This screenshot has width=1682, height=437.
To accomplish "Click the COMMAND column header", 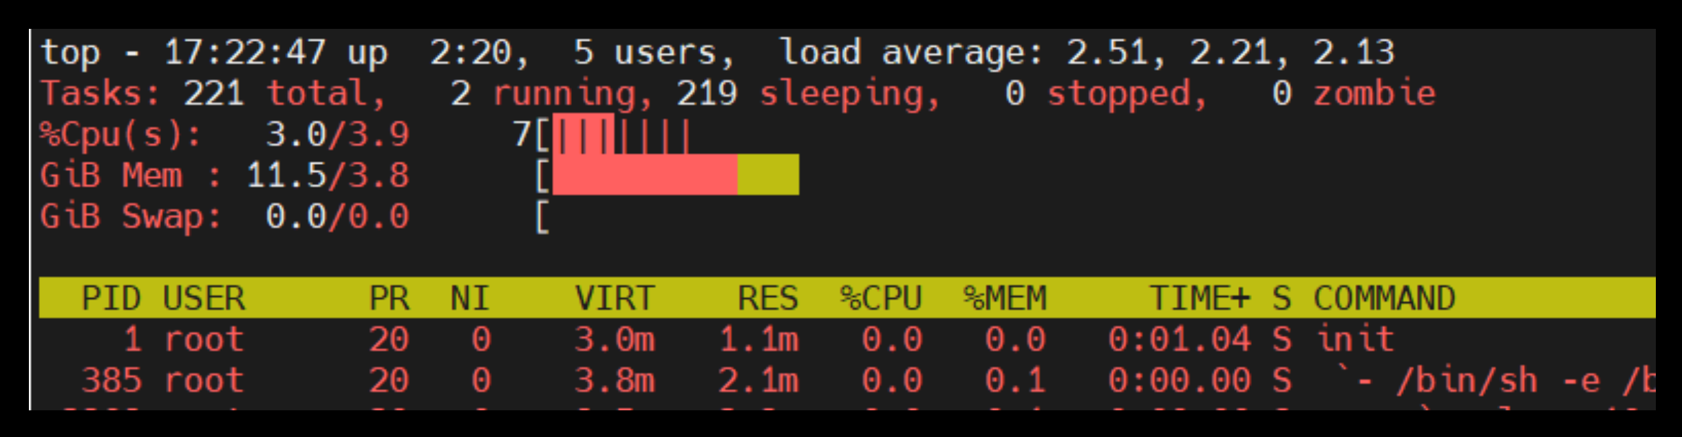I will 1384,298.
